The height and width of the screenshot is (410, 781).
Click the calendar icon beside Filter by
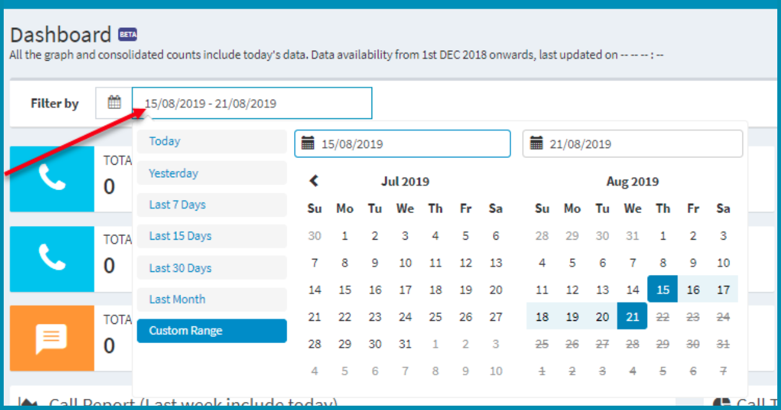tap(114, 103)
